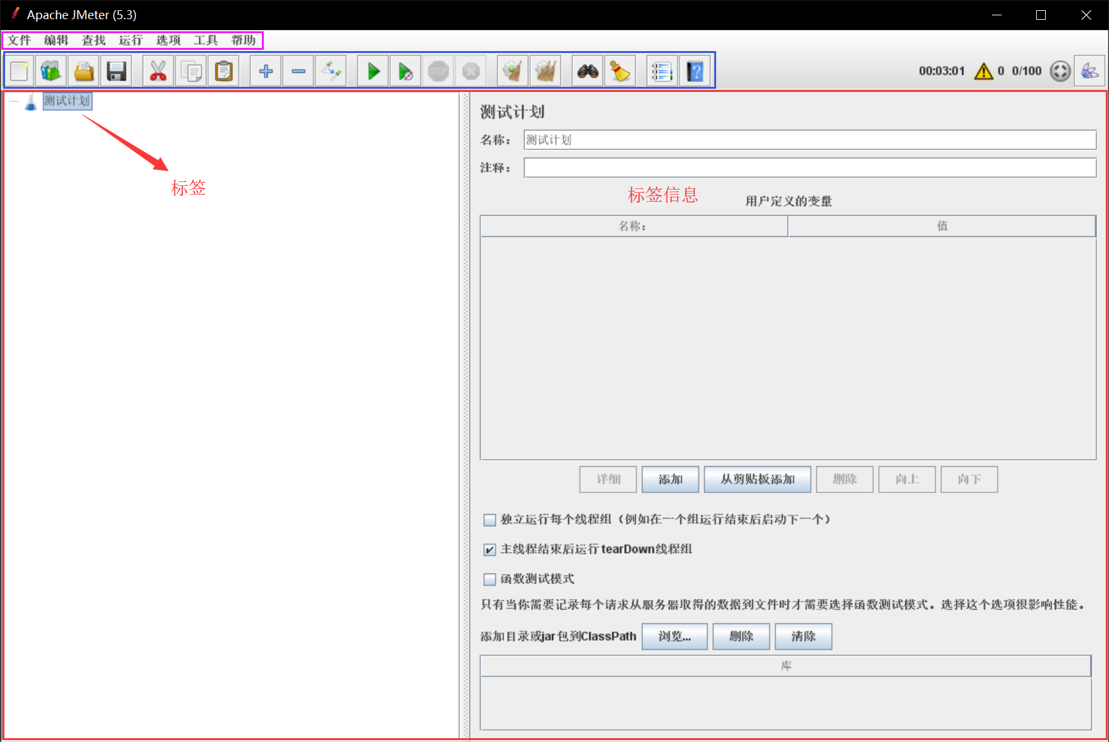Click the Clear All double broom icon

pos(545,71)
